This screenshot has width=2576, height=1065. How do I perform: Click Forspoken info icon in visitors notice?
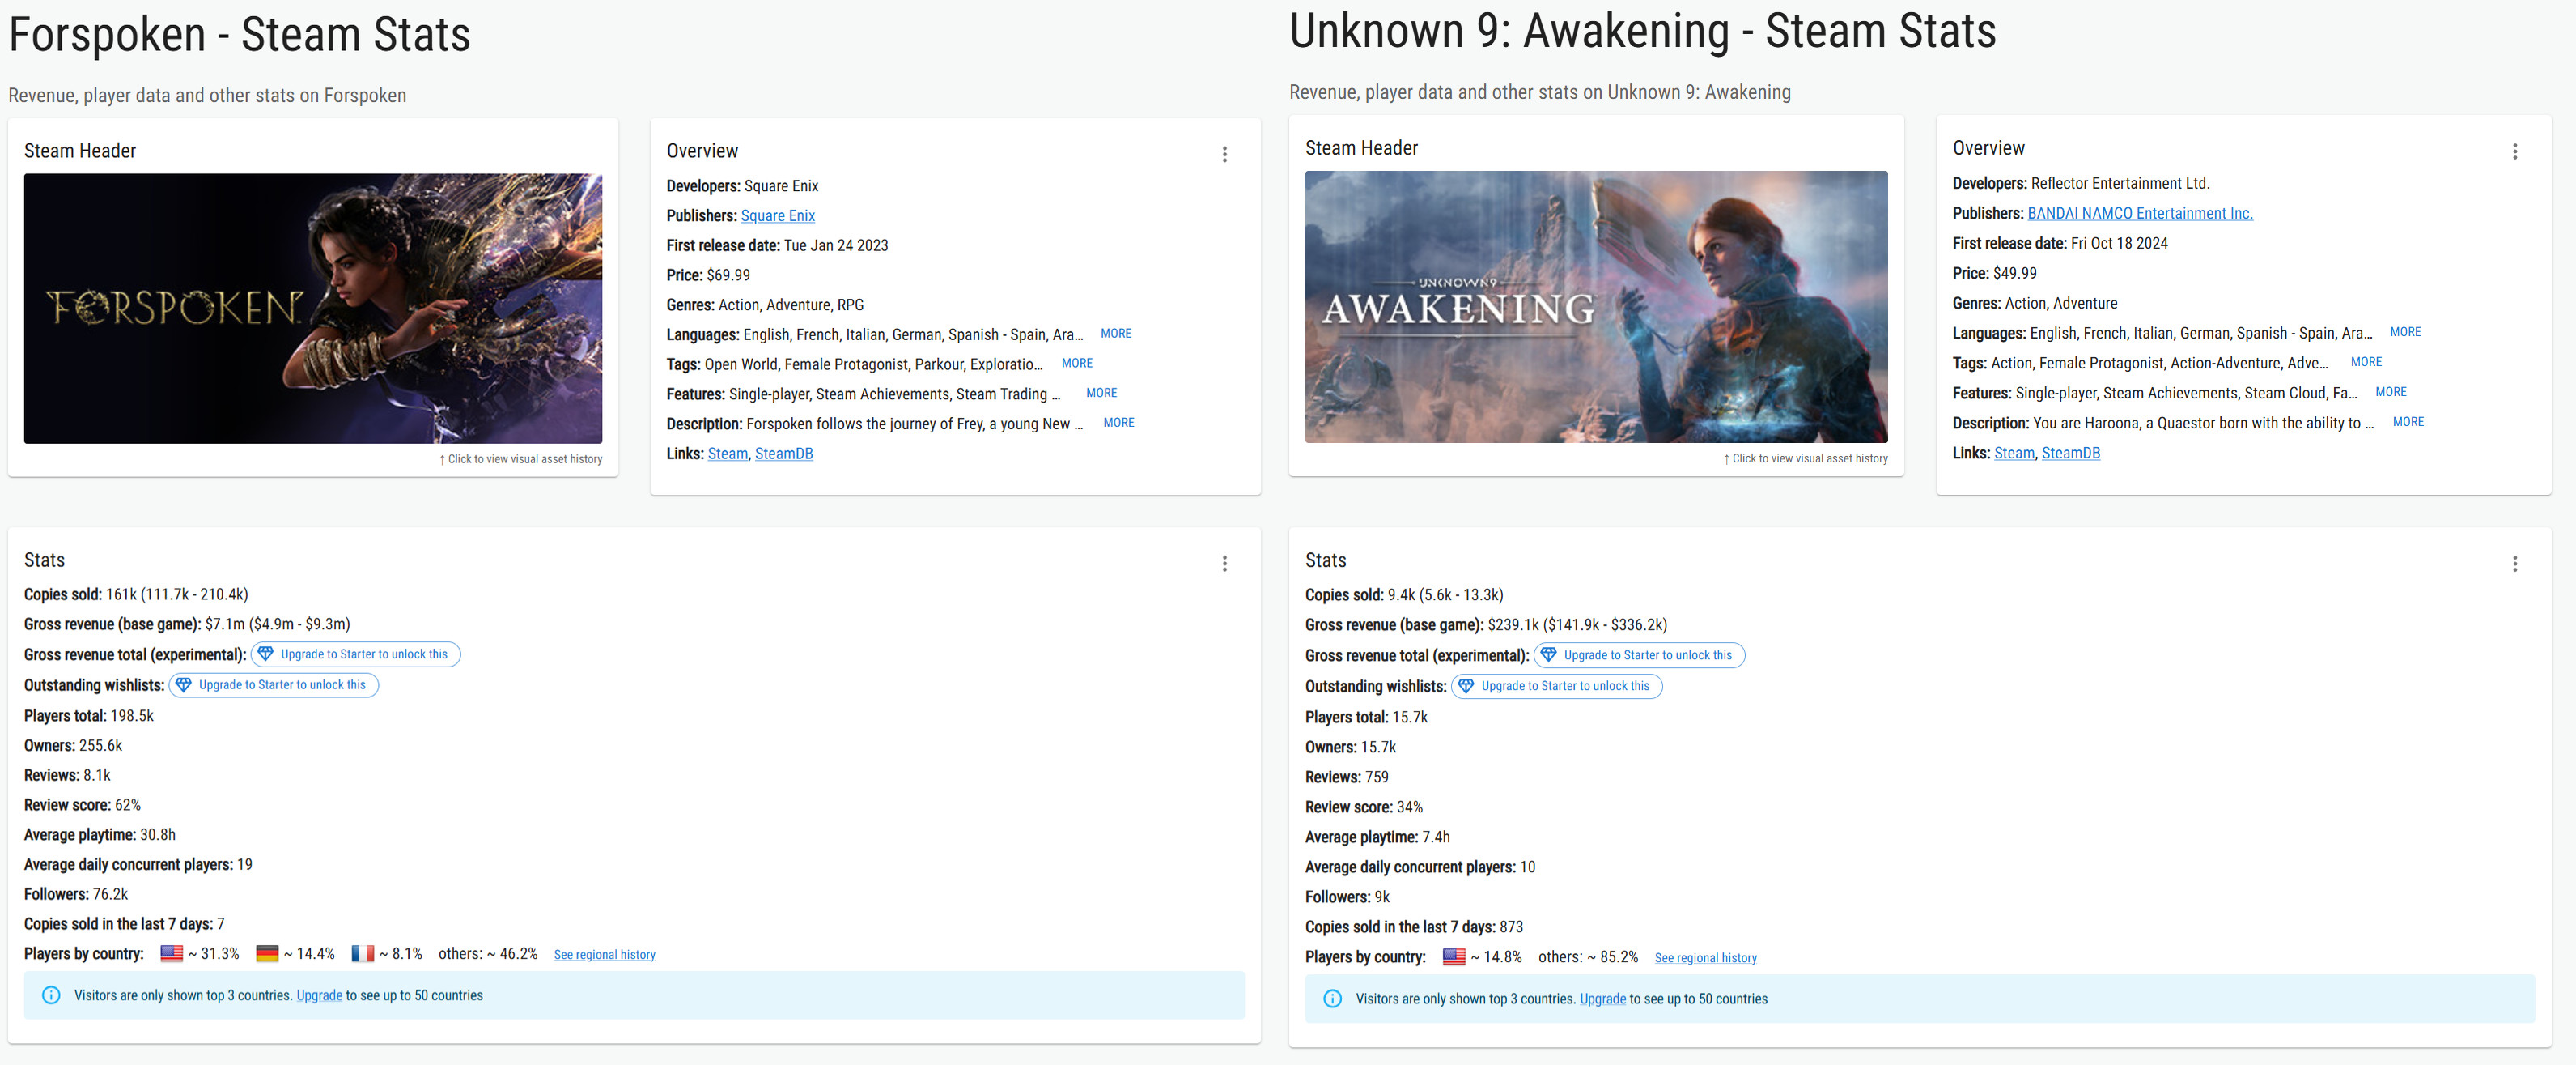click(x=51, y=995)
